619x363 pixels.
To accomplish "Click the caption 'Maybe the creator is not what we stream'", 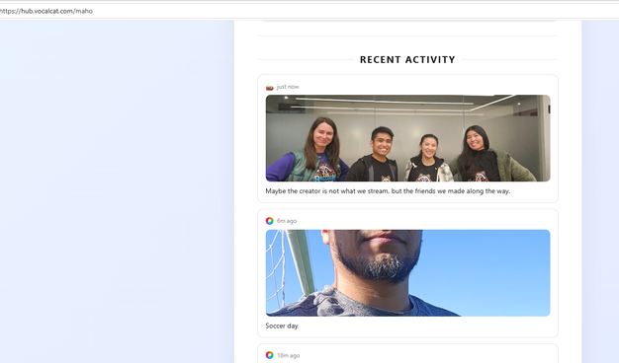I will (x=327, y=191).
